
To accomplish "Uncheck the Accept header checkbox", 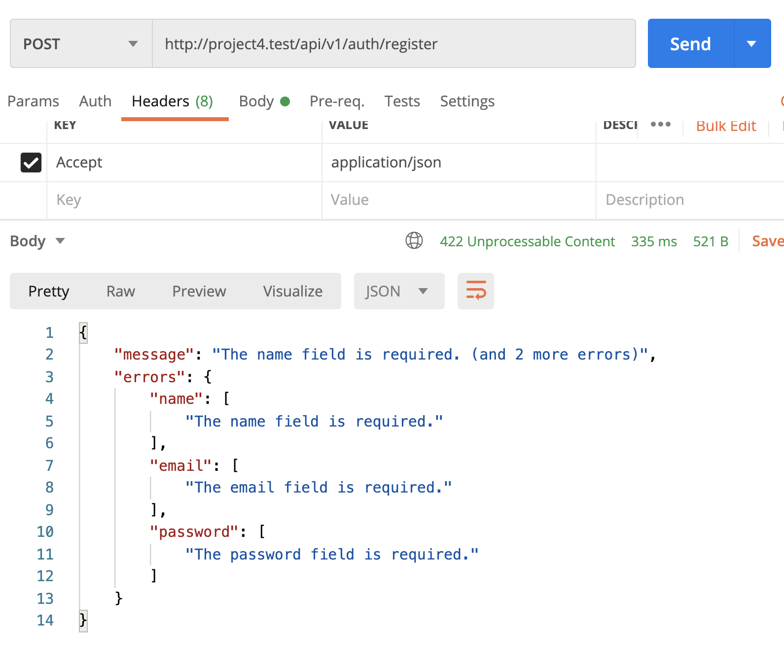I will tap(31, 163).
